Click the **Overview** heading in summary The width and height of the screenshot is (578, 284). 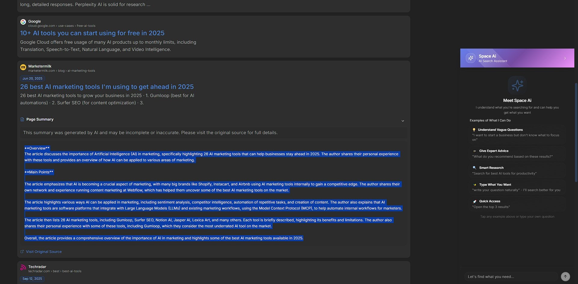coord(37,148)
